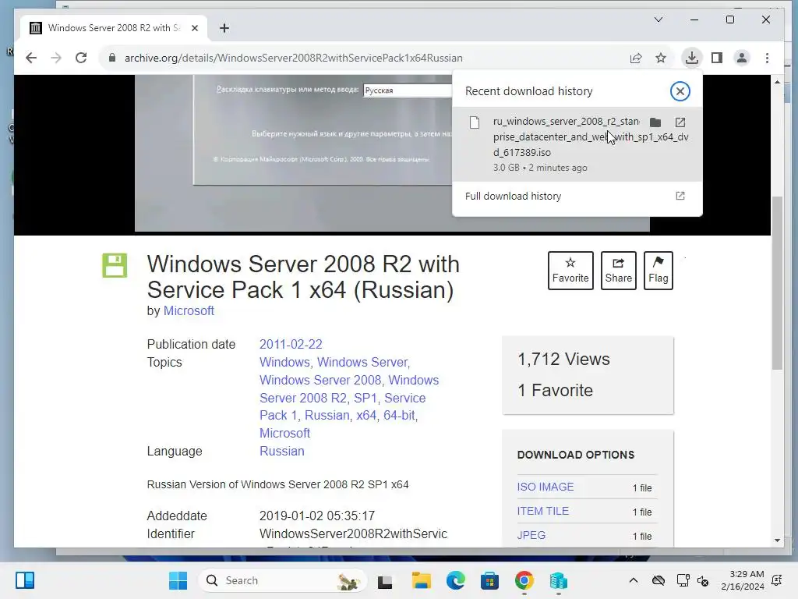Share this archive item

[x=618, y=271]
